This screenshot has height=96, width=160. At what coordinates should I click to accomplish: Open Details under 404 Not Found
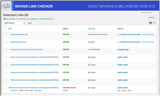(65, 90)
